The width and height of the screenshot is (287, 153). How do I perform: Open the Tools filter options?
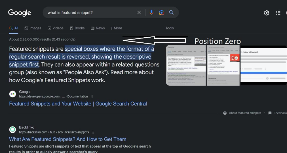coord(170,28)
